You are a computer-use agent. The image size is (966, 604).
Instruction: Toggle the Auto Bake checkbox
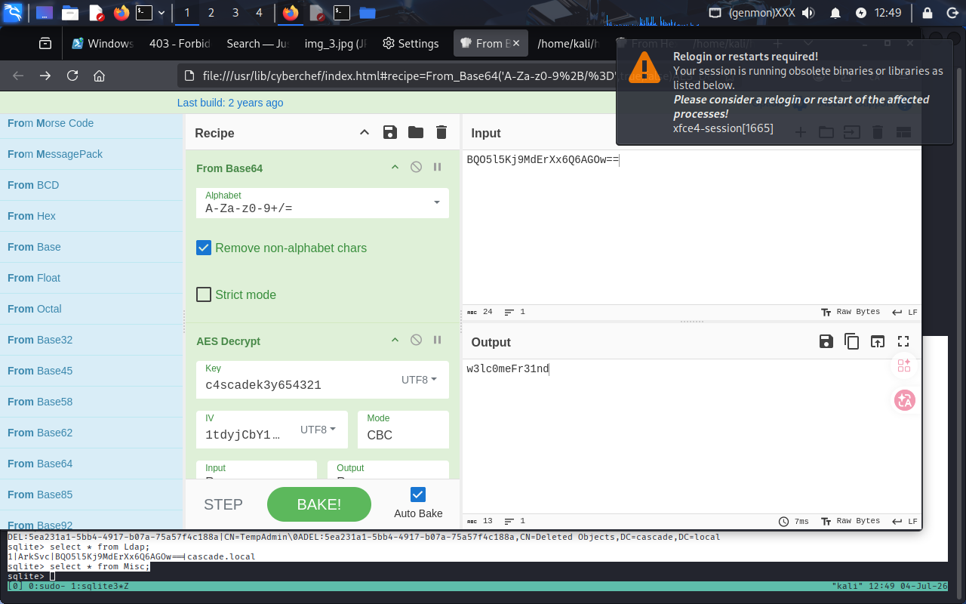(418, 495)
